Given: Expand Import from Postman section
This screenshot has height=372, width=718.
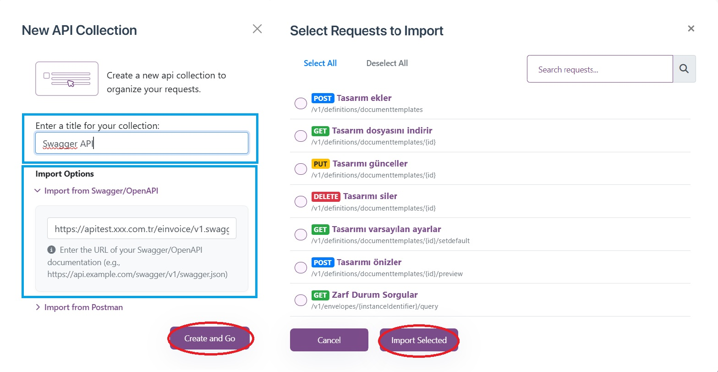Looking at the screenshot, I should pyautogui.click(x=79, y=307).
